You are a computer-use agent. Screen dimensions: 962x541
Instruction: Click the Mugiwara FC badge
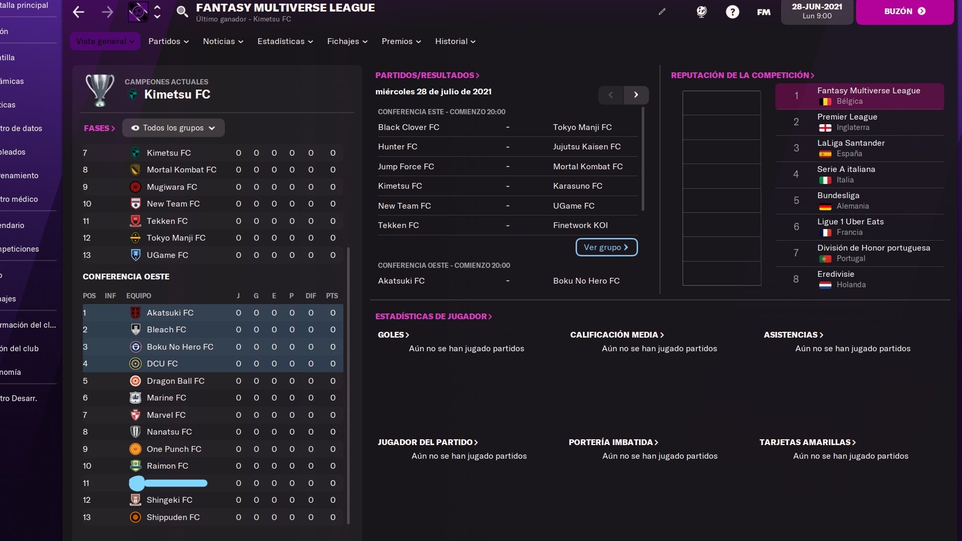click(x=135, y=187)
